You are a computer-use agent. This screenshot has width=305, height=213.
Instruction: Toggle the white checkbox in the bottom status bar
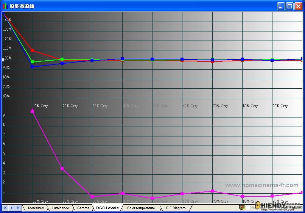click(248, 208)
